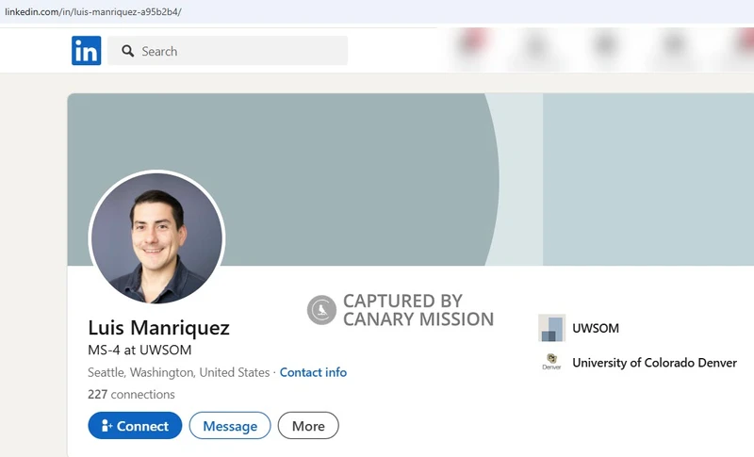The height and width of the screenshot is (457, 754).
Task: Open the University of Colorado Denver link
Action: (x=654, y=363)
